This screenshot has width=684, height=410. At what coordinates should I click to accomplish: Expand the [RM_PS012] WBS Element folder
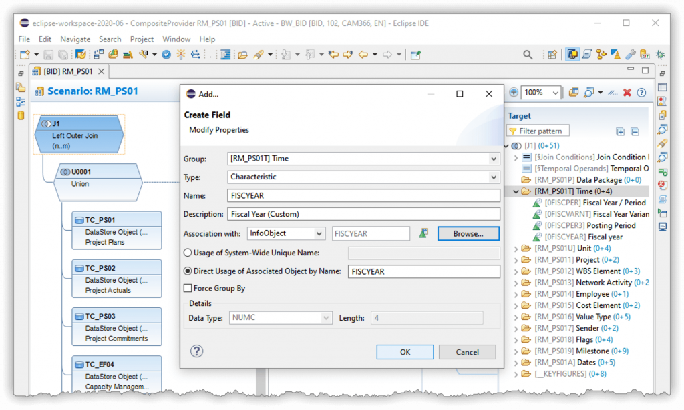[516, 271]
